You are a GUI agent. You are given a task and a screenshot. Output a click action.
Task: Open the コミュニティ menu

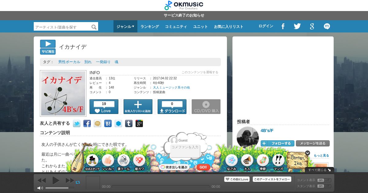pyautogui.click(x=176, y=27)
